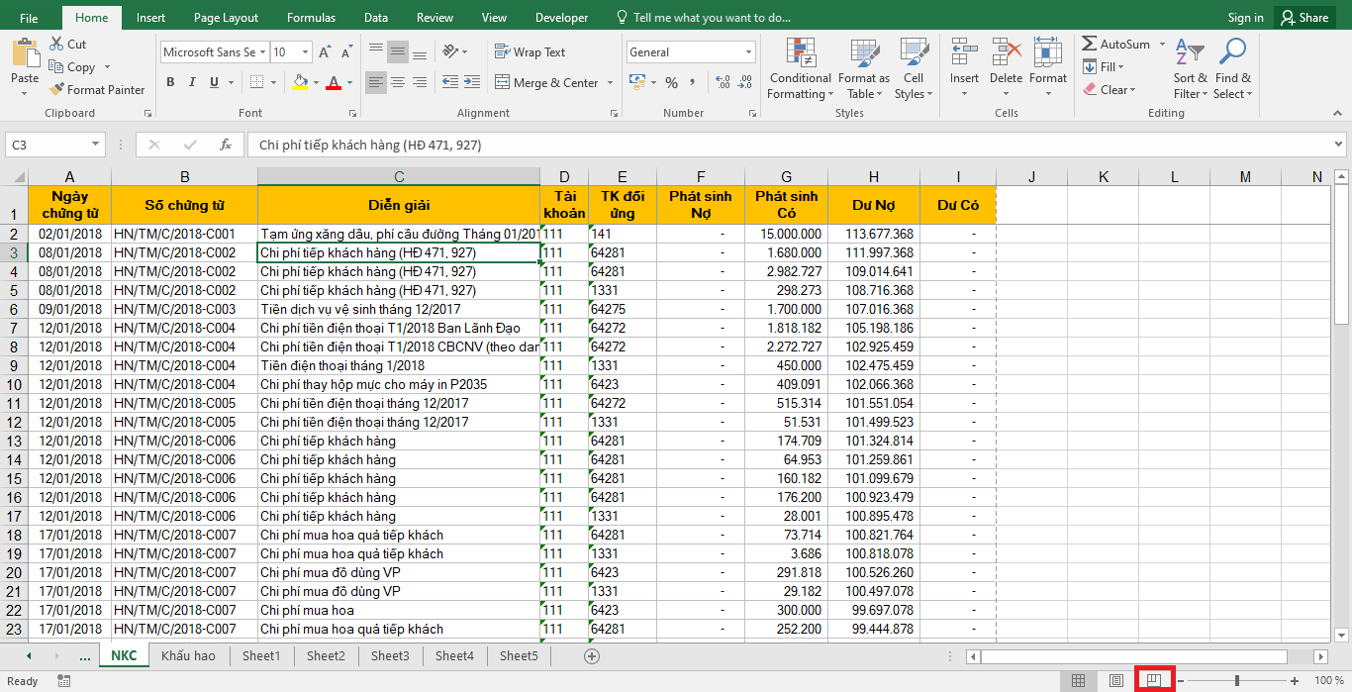This screenshot has height=692, width=1352.
Task: Toggle Wrap Text for the cell
Action: tap(530, 52)
